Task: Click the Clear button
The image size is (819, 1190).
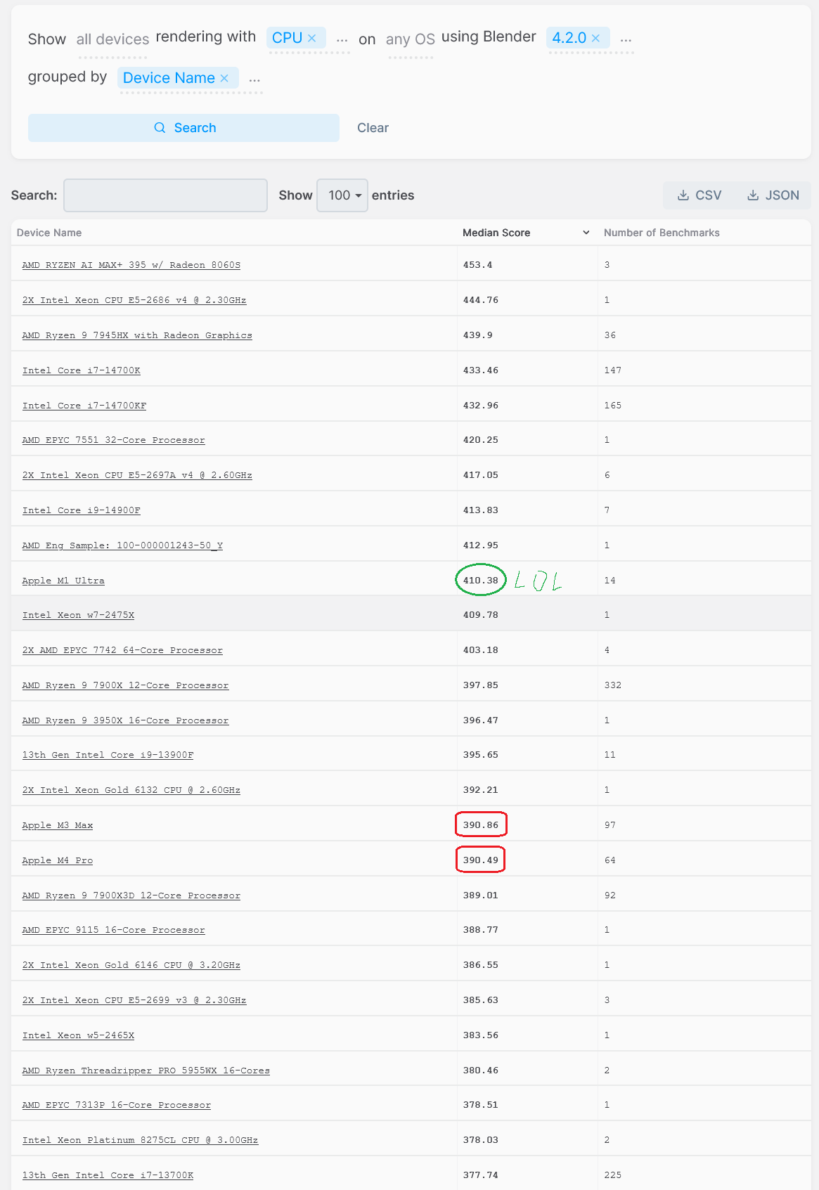Action: [373, 128]
